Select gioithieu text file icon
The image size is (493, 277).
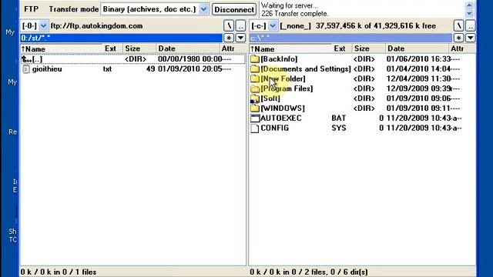pos(26,69)
